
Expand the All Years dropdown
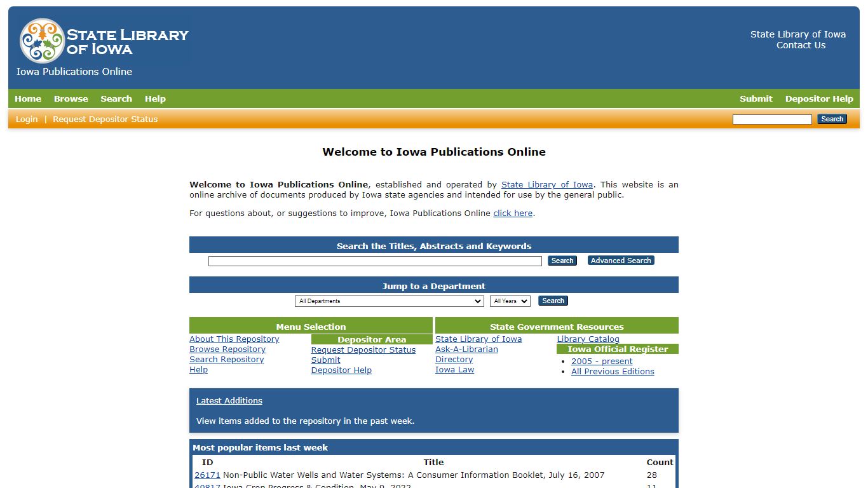click(x=510, y=301)
